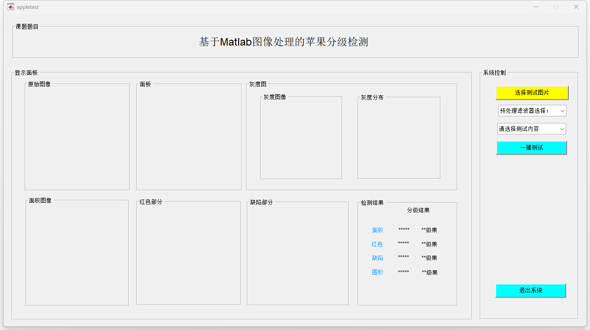Expand the 请选择测试内容 dropdown
Viewport: 590px width, 330px height.
coord(532,129)
